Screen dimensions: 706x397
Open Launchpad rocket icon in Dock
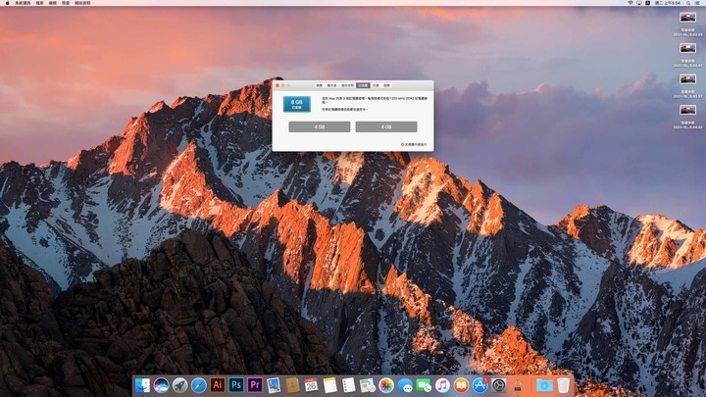point(179,385)
